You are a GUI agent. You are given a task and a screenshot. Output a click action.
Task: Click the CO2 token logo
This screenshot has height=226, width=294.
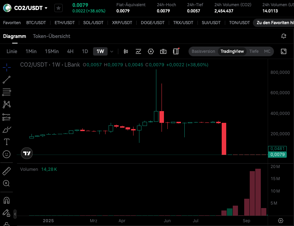tap(7, 8)
